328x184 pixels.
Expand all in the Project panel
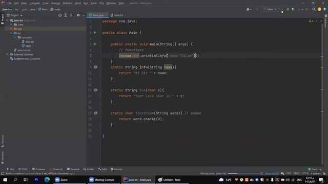[x=66, y=15]
